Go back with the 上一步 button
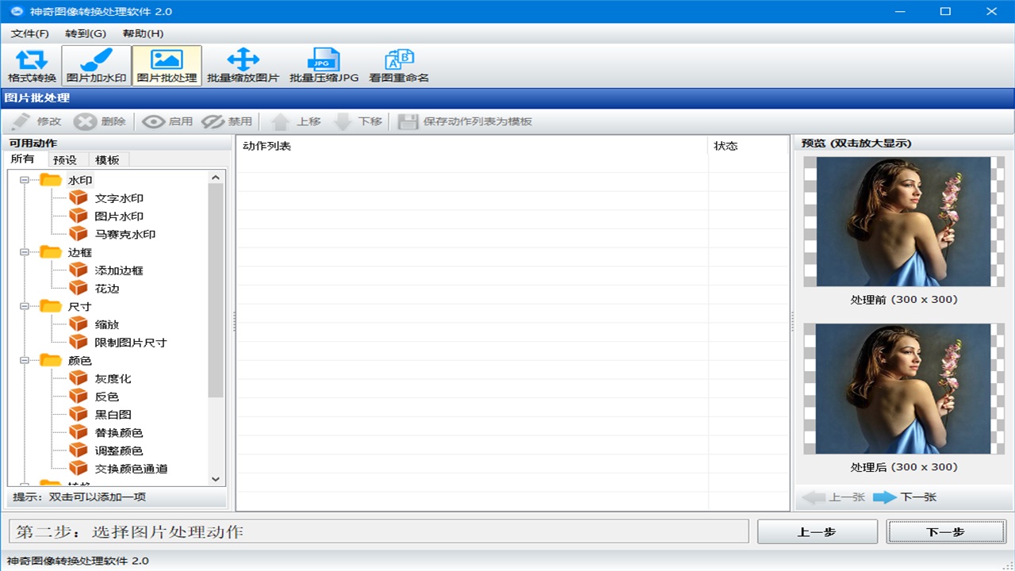1015x571 pixels. click(817, 531)
